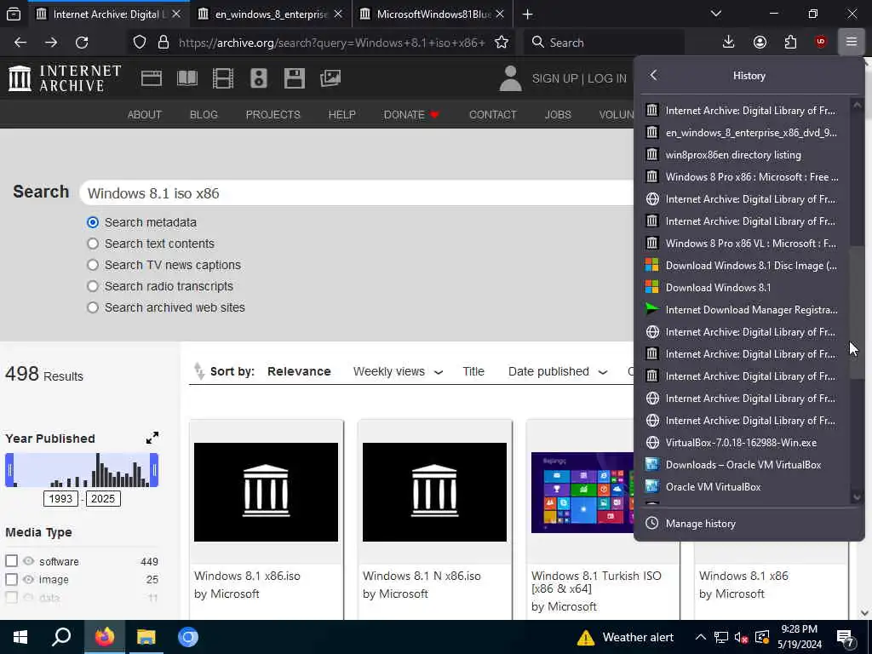Expand Year Published histogram

(152, 439)
